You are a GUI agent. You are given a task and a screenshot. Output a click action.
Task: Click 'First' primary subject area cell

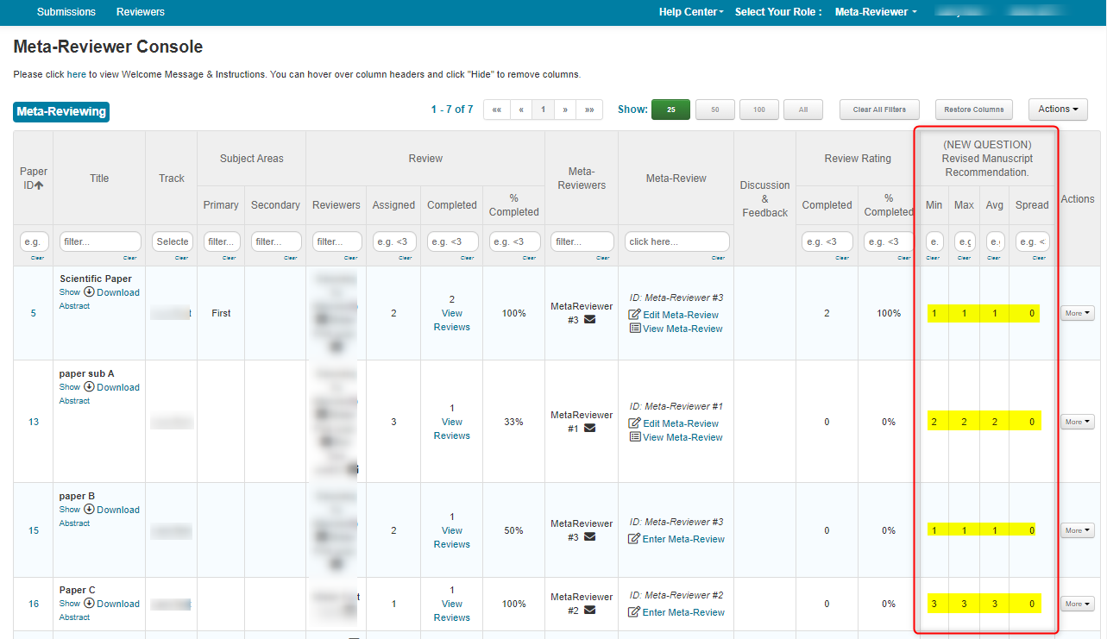click(221, 313)
